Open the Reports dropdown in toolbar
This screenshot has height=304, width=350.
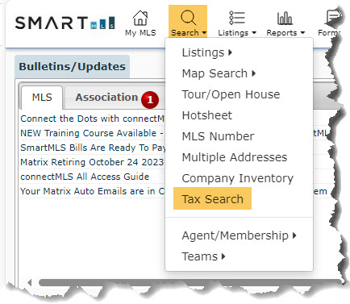[x=285, y=33]
